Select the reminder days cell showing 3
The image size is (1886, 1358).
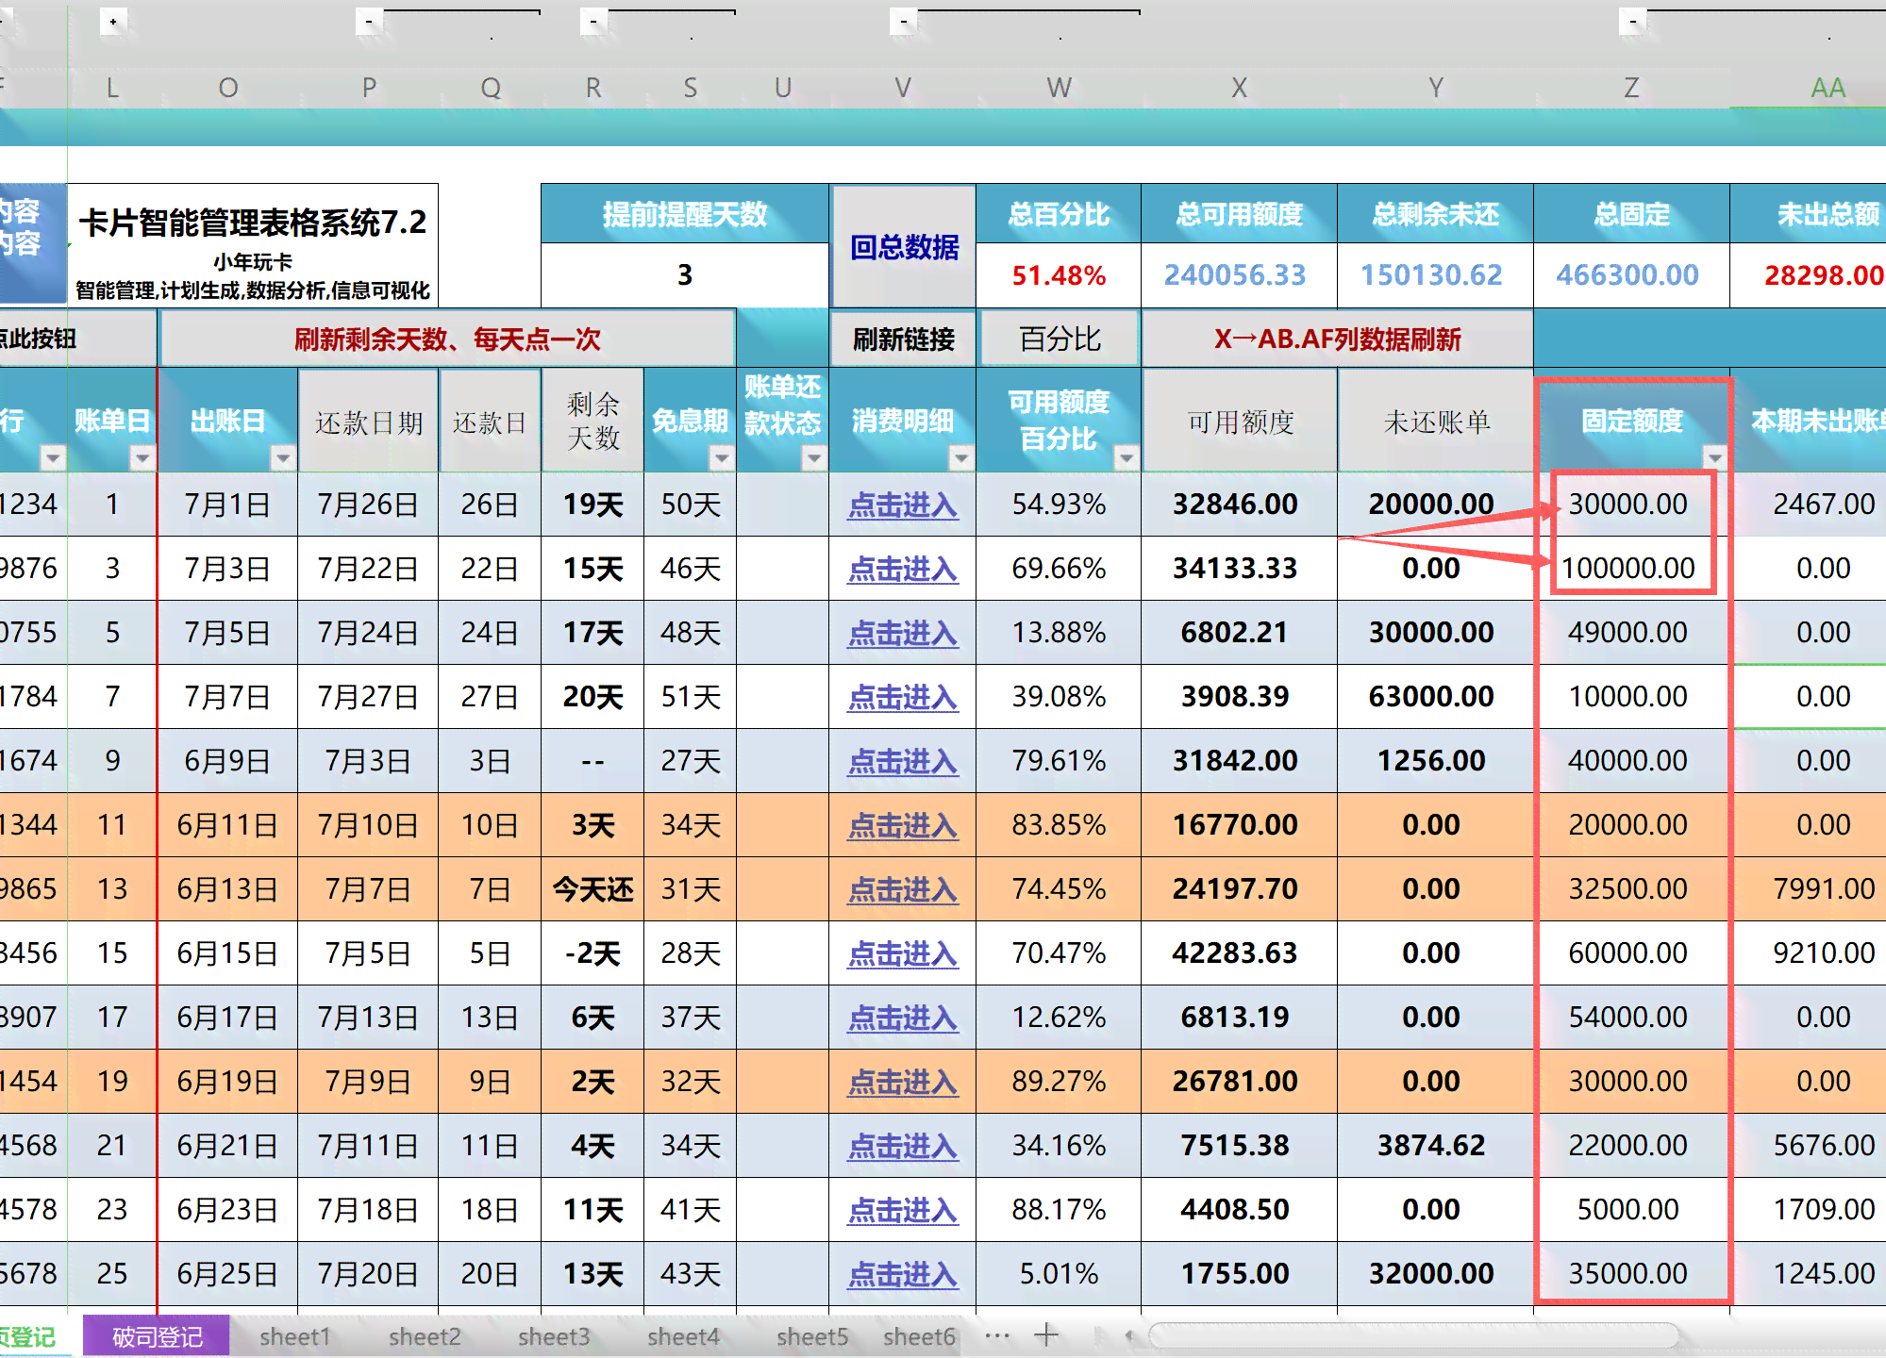pyautogui.click(x=685, y=275)
